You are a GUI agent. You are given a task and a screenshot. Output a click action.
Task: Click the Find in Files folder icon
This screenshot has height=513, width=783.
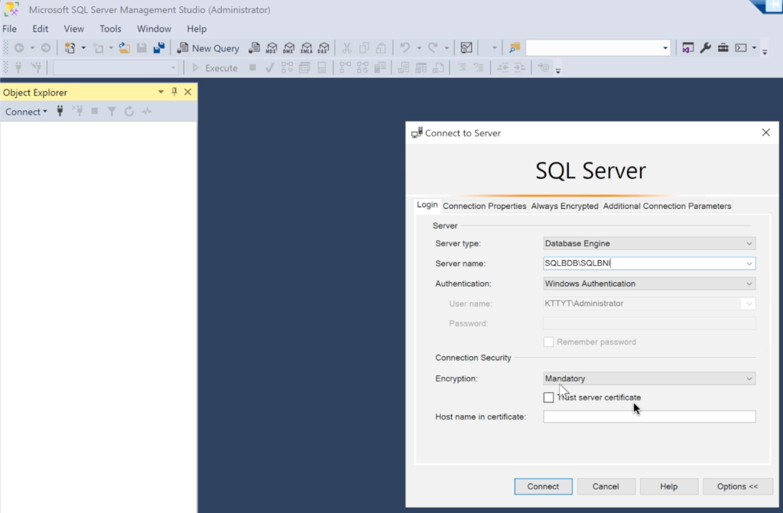point(515,48)
